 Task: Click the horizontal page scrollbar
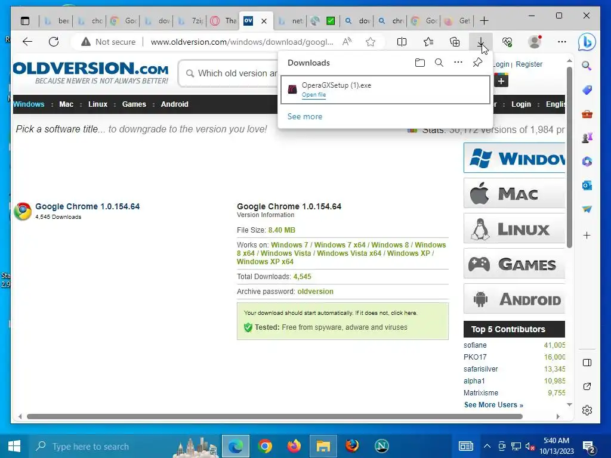click(x=274, y=416)
